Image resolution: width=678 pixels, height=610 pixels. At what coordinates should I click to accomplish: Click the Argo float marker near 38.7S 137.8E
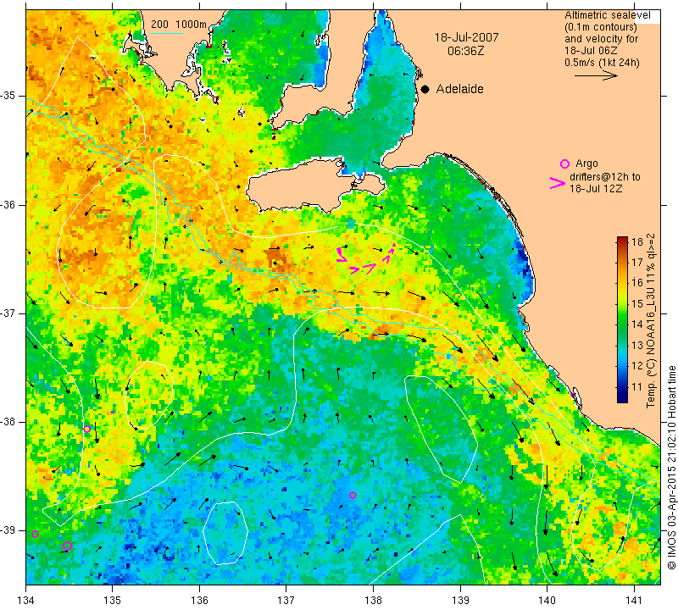pyautogui.click(x=353, y=495)
